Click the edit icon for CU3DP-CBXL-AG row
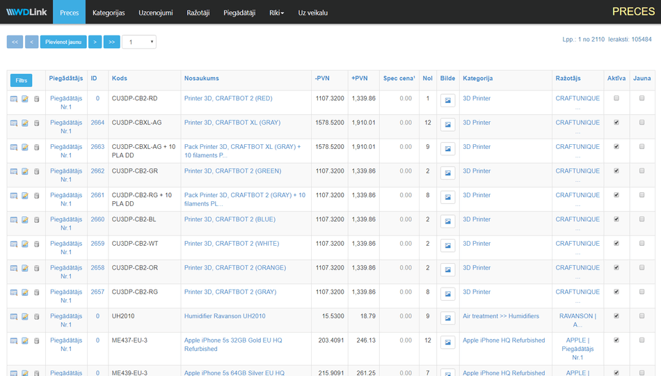Screen dimensions: 661x376 [x=25, y=123]
